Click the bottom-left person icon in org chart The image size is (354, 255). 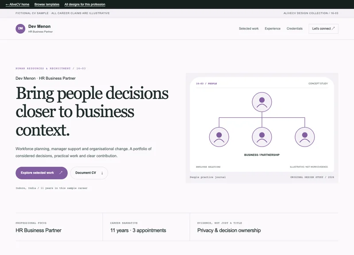pyautogui.click(x=219, y=137)
